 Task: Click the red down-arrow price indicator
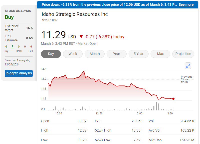pyautogui.click(x=81, y=37)
